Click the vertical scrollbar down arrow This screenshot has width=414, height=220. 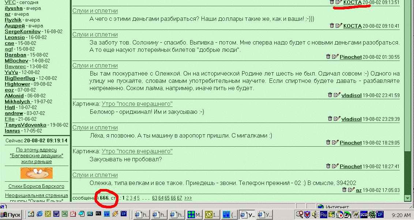click(x=407, y=198)
